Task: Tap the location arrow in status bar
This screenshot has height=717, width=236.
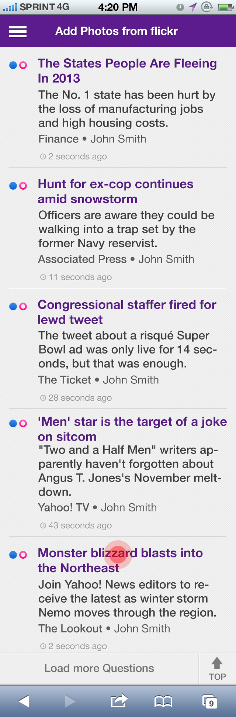Action: click(x=192, y=7)
